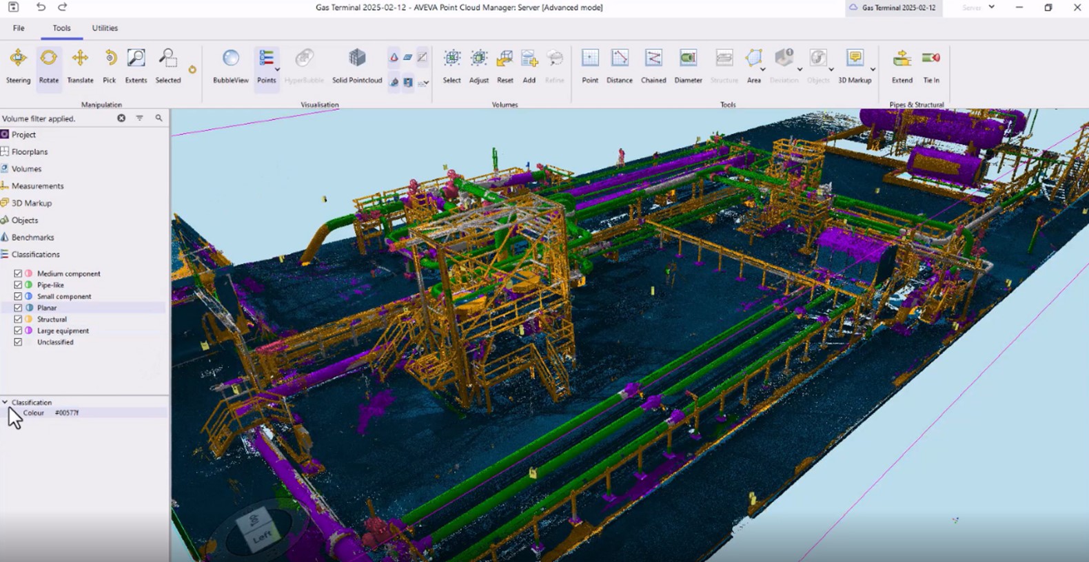The height and width of the screenshot is (562, 1089).
Task: Start a Point measurement
Action: [590, 66]
